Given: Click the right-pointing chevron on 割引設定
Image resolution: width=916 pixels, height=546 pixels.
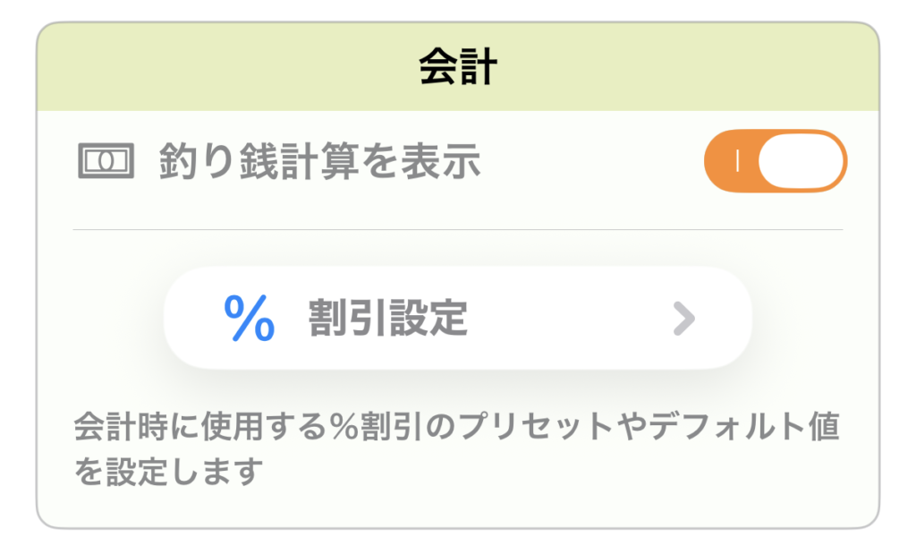Looking at the screenshot, I should coord(683,318).
